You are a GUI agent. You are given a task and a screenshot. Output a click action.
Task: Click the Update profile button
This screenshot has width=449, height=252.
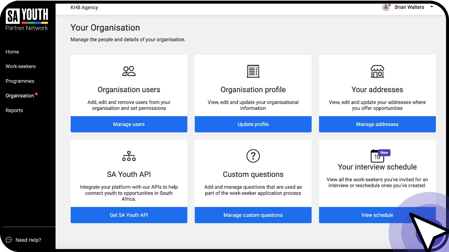coord(253,124)
